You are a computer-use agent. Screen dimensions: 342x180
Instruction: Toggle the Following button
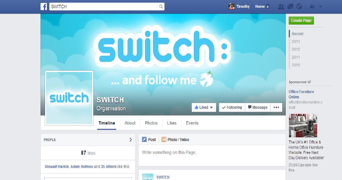click(232, 107)
